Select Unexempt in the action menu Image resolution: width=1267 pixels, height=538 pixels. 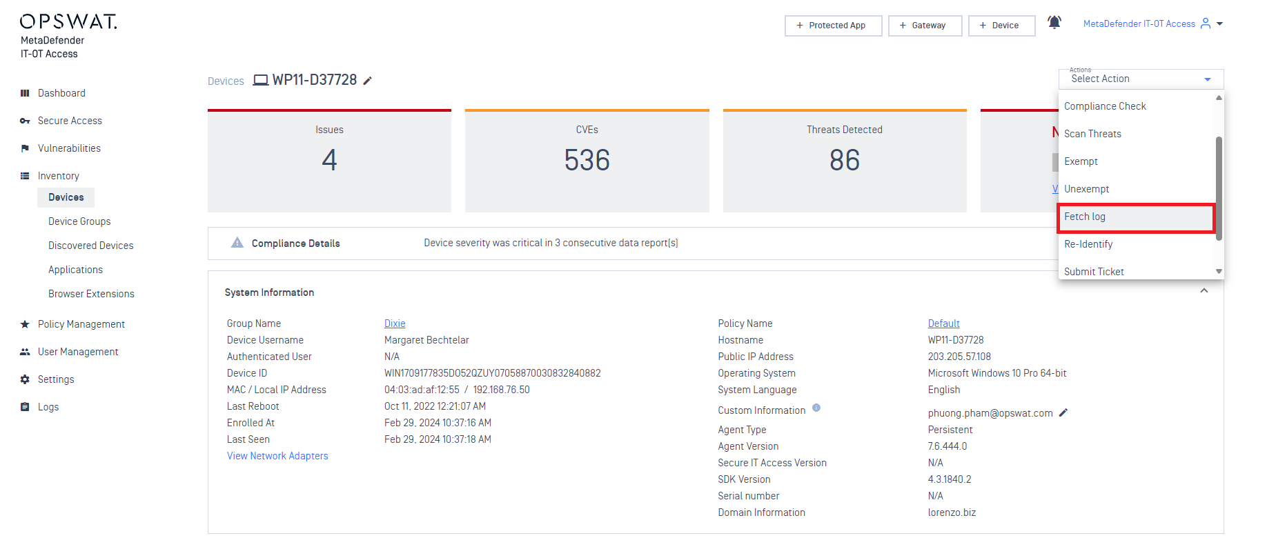tap(1137, 189)
